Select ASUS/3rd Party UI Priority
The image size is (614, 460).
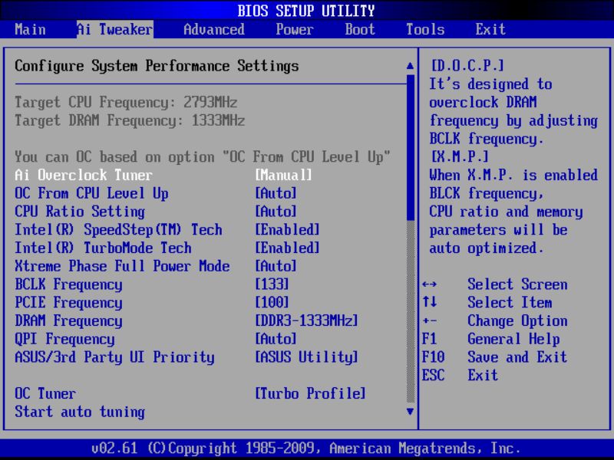114,357
